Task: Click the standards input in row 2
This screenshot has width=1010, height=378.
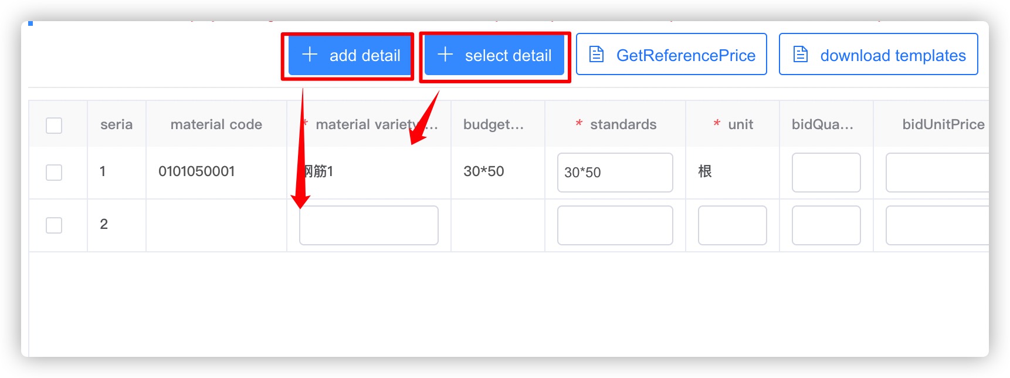Action: (614, 225)
